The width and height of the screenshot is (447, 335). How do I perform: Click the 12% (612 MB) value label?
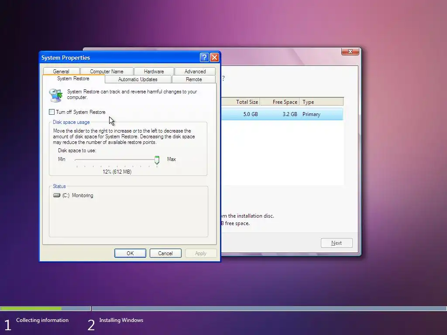pyautogui.click(x=117, y=172)
